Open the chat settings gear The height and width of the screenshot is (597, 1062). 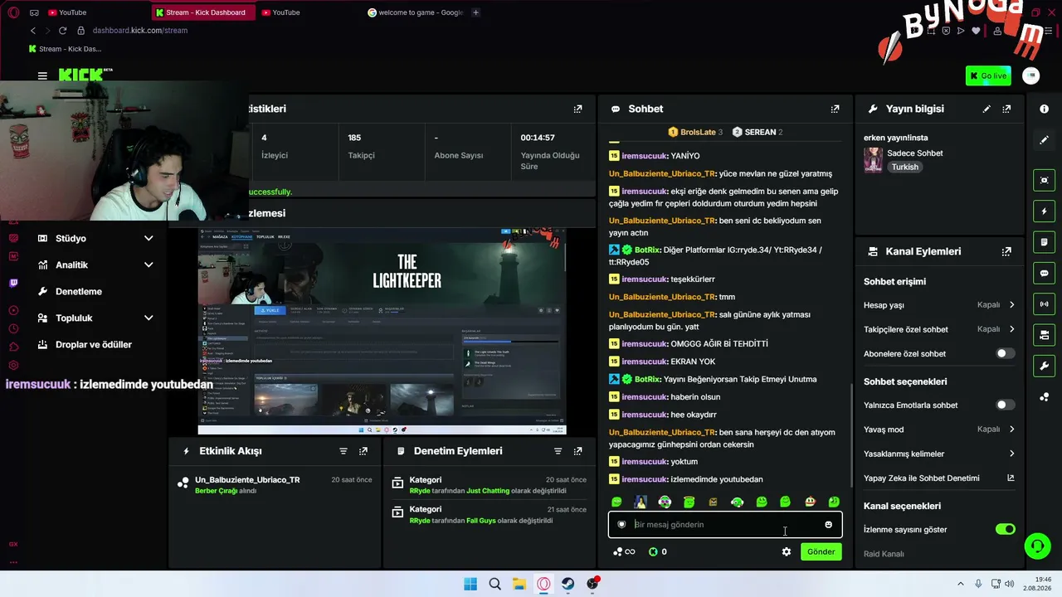787,552
